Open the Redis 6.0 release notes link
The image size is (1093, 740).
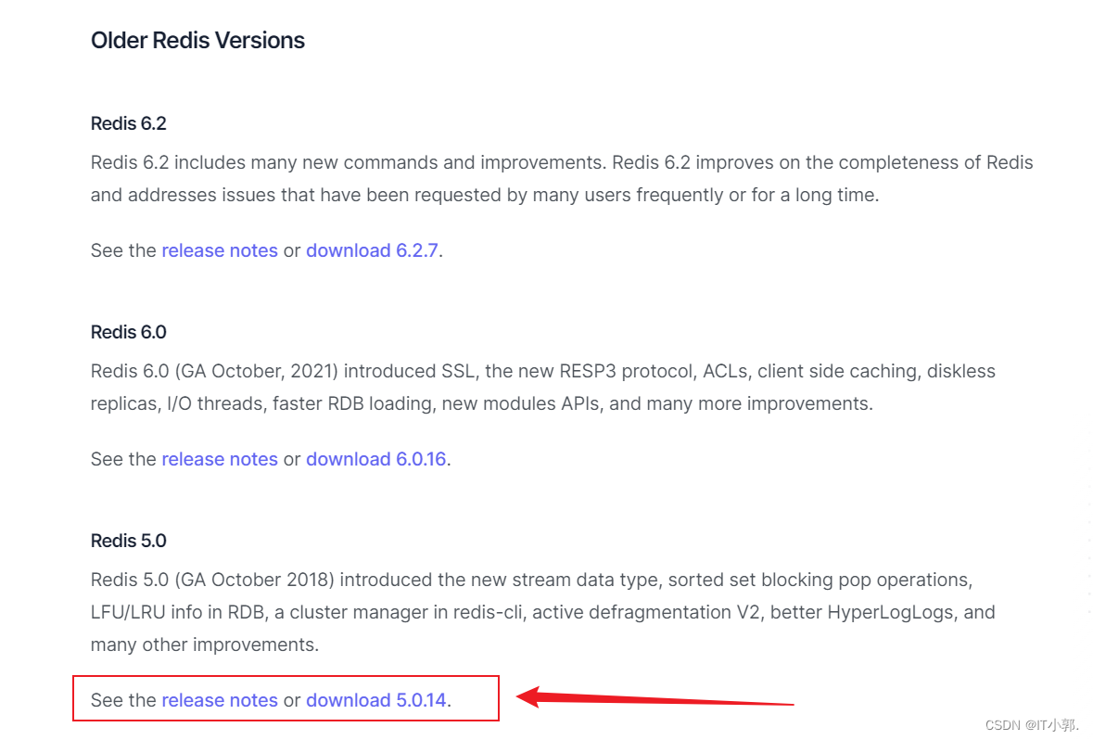coord(220,459)
